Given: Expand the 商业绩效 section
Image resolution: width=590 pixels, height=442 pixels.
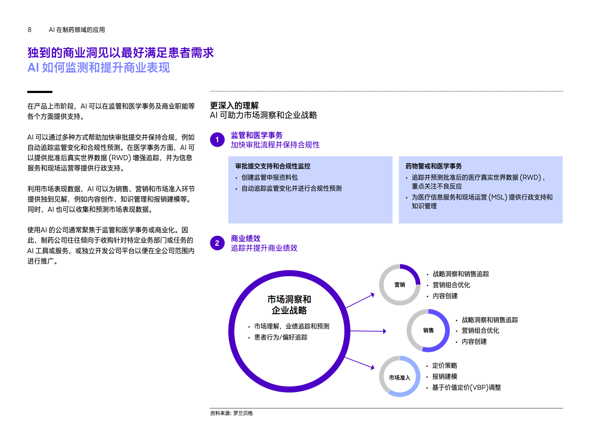Looking at the screenshot, I should click(245, 239).
